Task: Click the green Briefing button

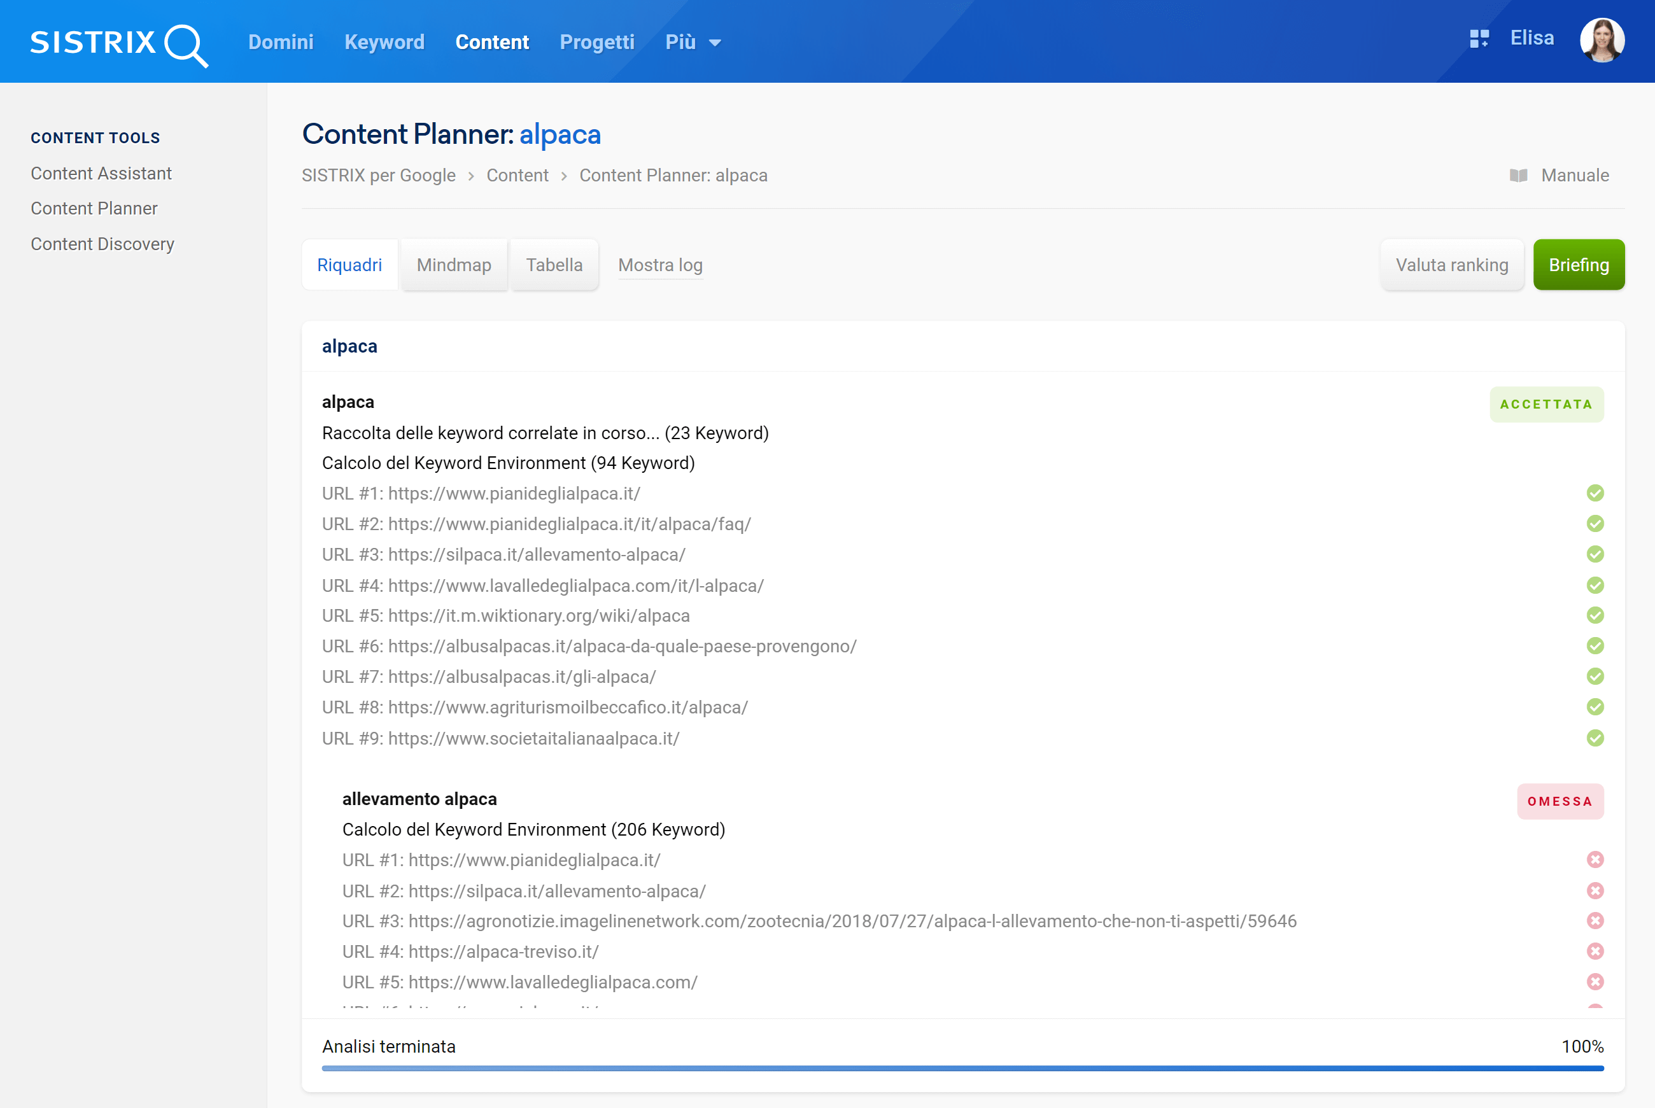Action: click(1579, 265)
